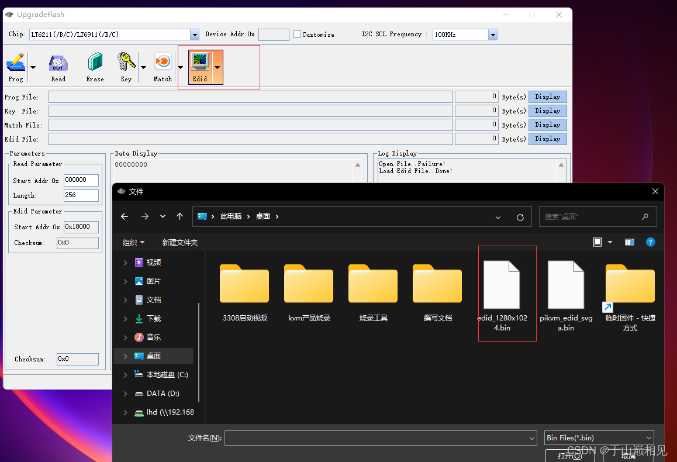Close the 文件 dialog
Image resolution: width=677 pixels, height=462 pixels.
pos(655,191)
